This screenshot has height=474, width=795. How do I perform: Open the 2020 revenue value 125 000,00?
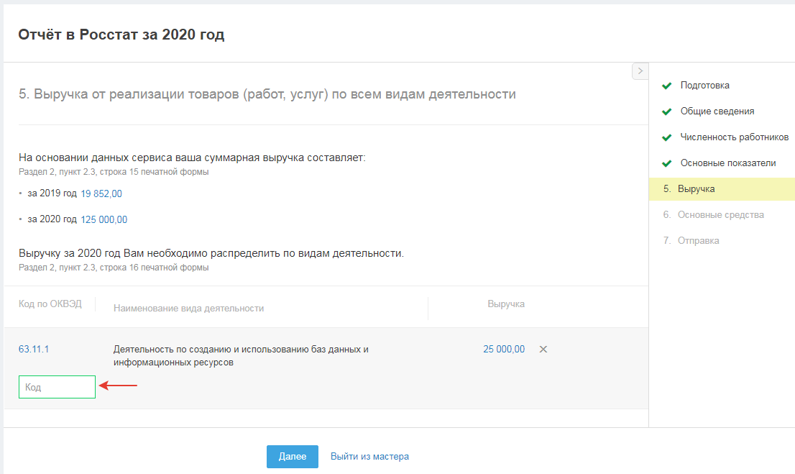pyautogui.click(x=104, y=219)
